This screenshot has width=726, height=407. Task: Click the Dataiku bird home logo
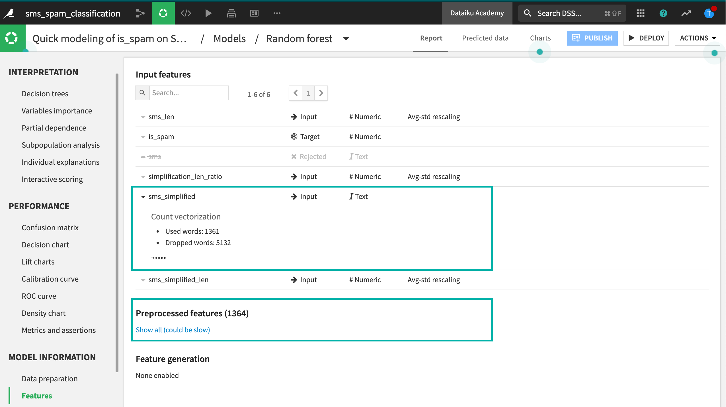[x=9, y=13]
